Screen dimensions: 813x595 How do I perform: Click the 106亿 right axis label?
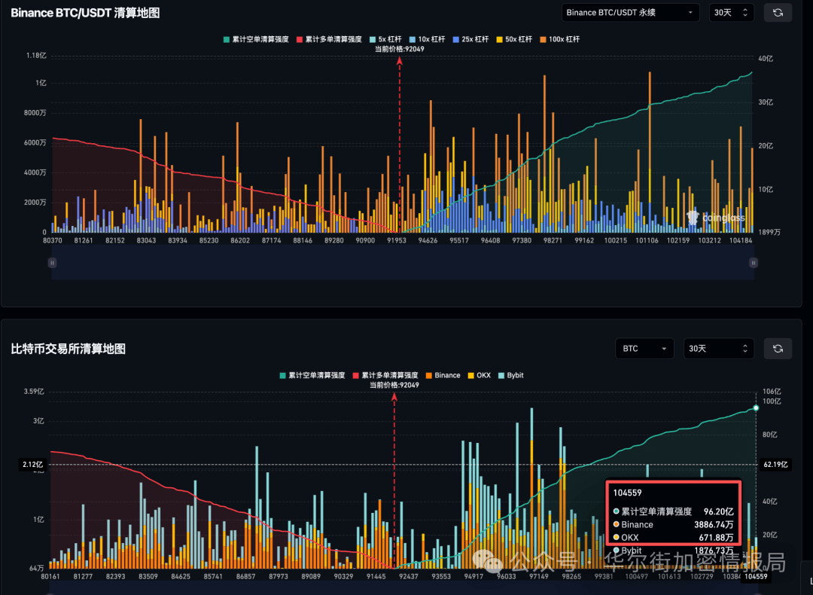coord(772,392)
